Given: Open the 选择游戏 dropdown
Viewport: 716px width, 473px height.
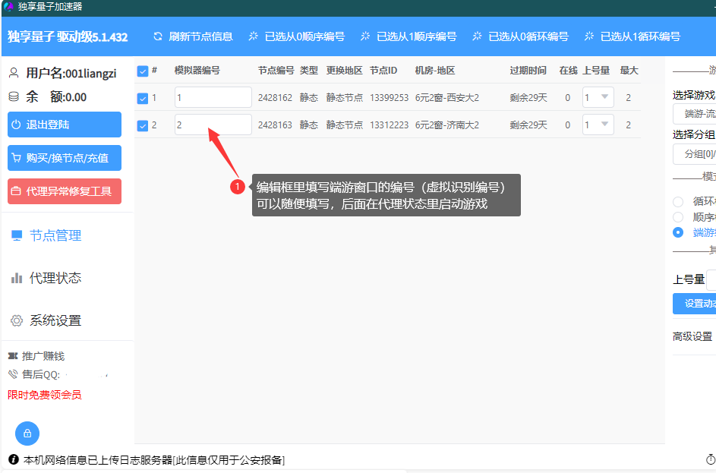Looking at the screenshot, I should [x=695, y=114].
